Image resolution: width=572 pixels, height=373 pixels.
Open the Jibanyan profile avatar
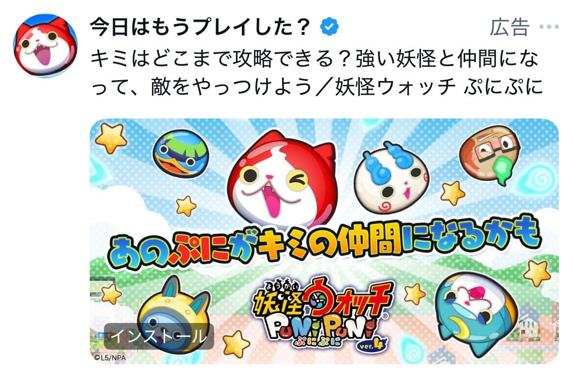click(x=46, y=46)
